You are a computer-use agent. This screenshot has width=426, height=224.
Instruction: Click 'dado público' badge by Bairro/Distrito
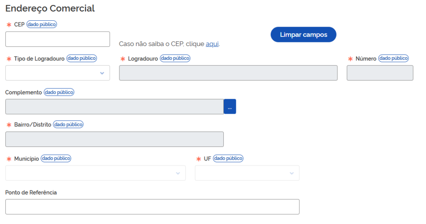(68, 124)
